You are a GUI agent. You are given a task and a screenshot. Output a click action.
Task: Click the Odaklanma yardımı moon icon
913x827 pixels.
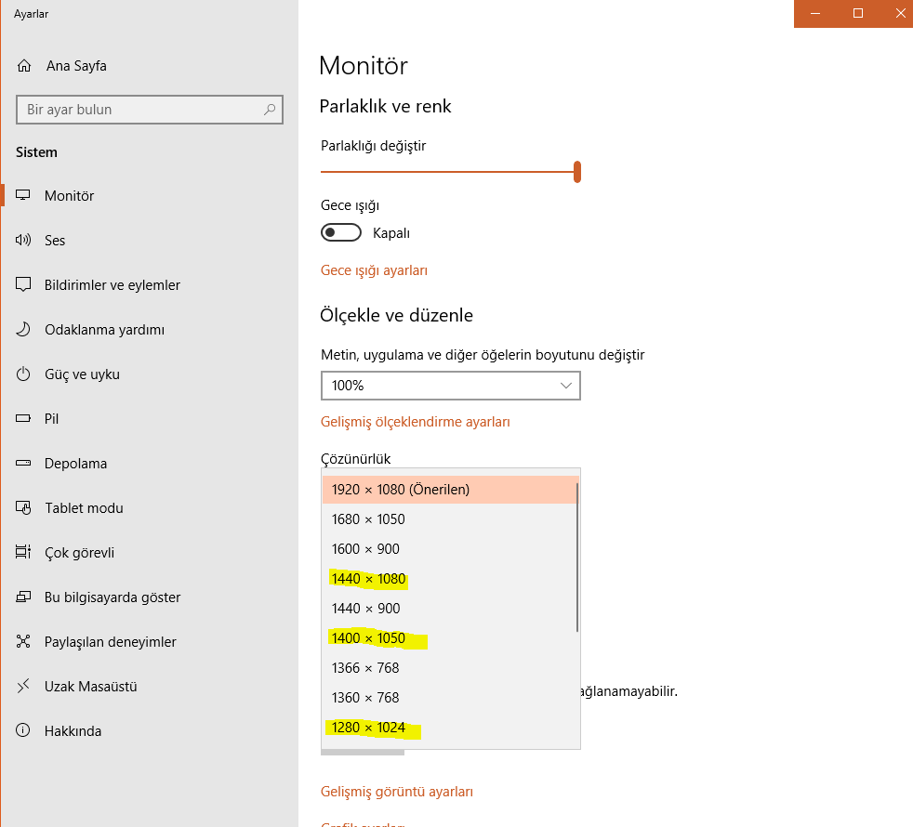(x=23, y=329)
